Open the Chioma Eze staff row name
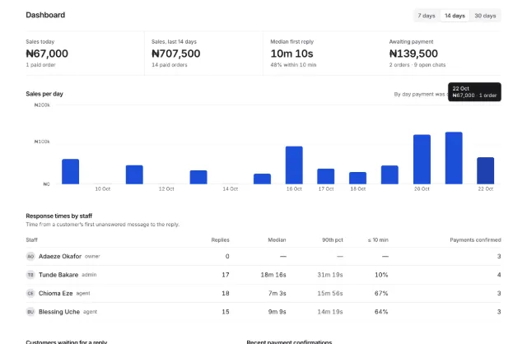Viewport: 527px width, 344px height. (x=55, y=293)
